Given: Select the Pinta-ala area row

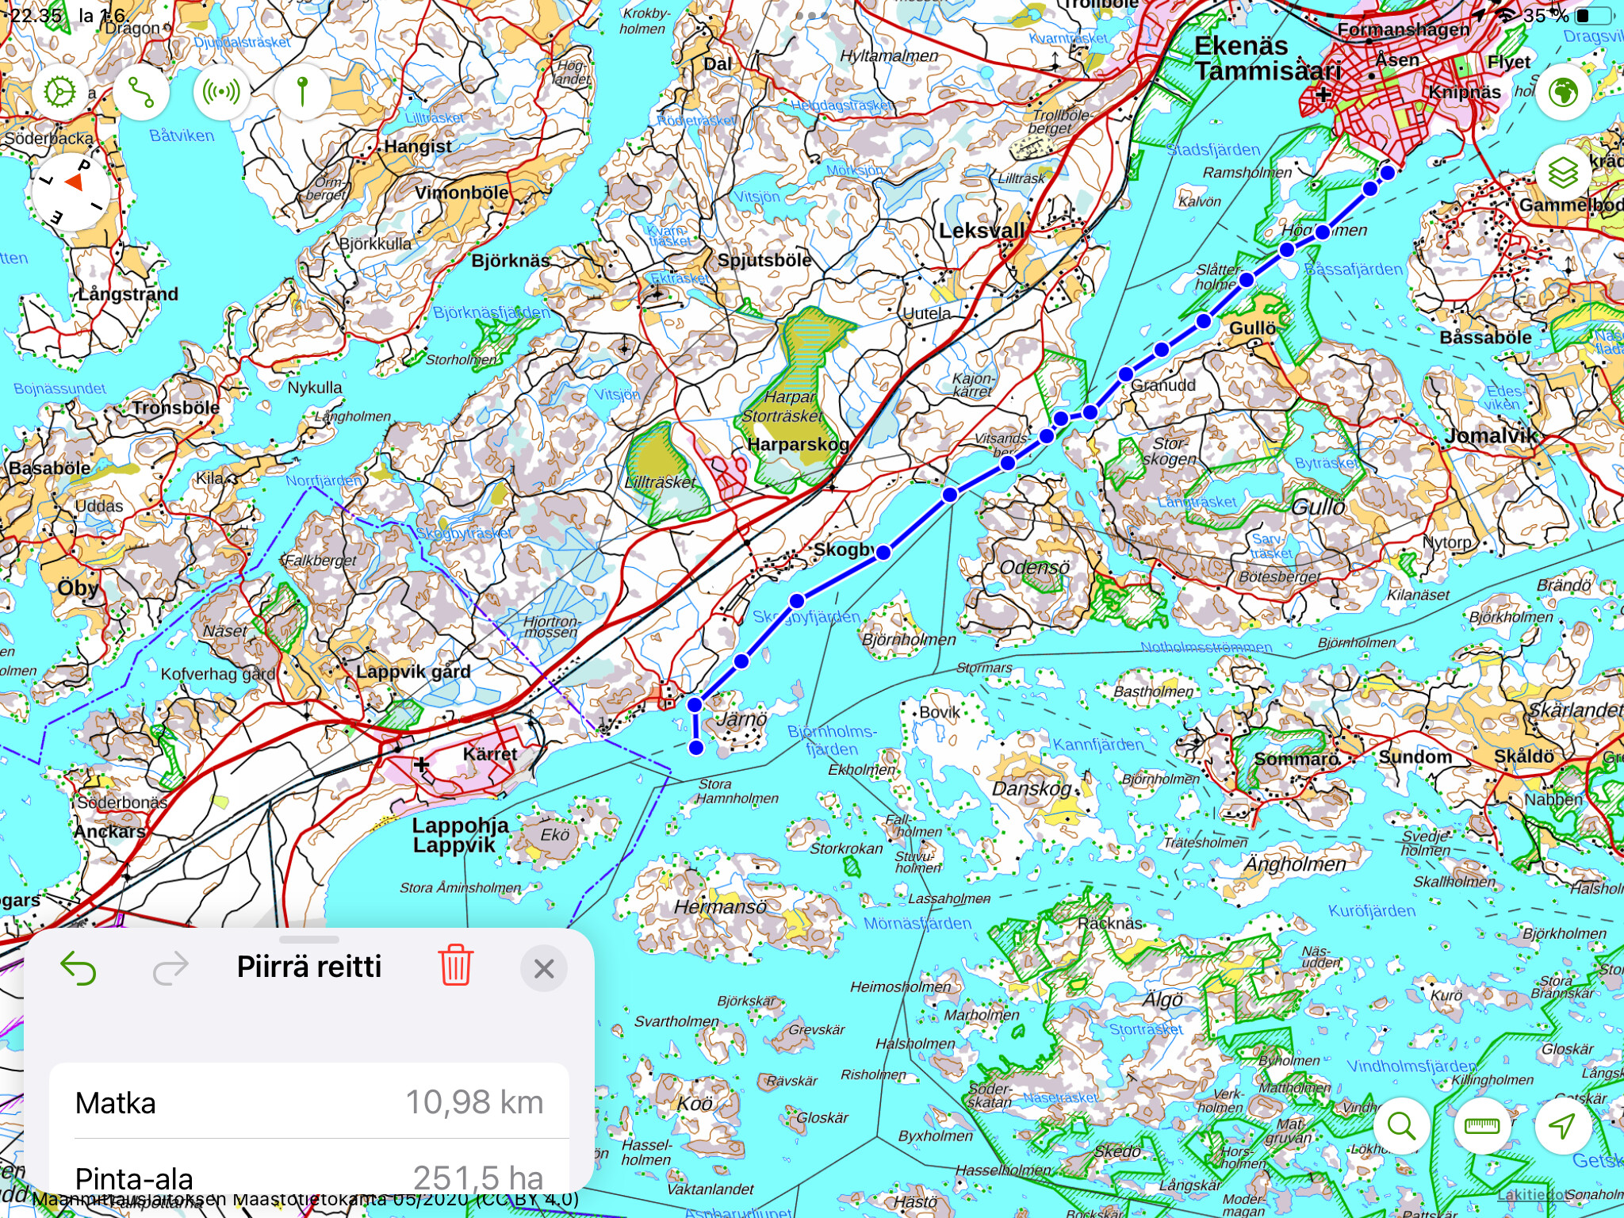Looking at the screenshot, I should pyautogui.click(x=309, y=1177).
